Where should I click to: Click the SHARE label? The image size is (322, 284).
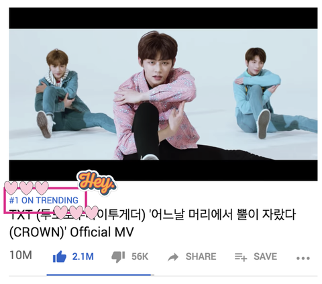201,256
